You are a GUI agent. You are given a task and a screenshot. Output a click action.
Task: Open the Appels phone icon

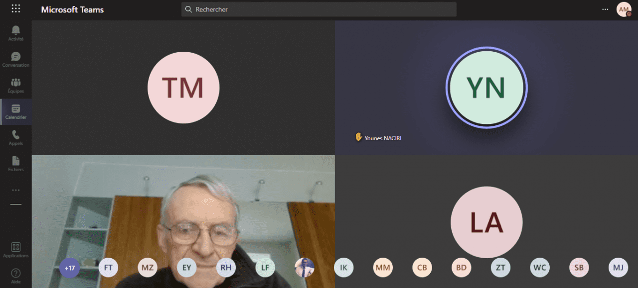[x=15, y=137]
